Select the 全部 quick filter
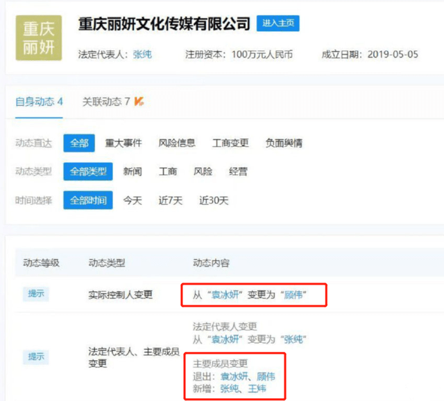Image resolution: width=444 pixels, height=401 pixels. tap(79, 143)
